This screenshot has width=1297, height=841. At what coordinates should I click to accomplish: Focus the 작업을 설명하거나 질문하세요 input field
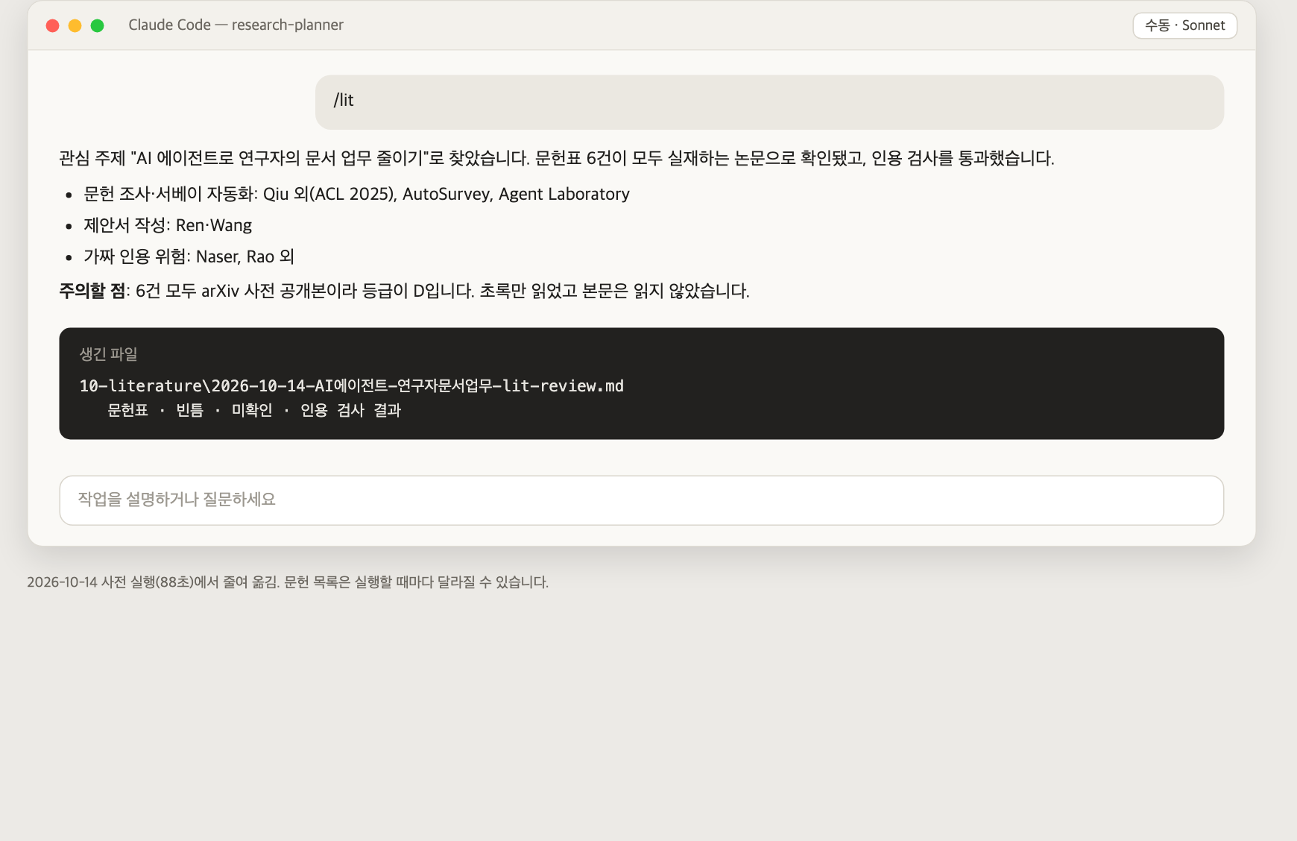pos(641,500)
